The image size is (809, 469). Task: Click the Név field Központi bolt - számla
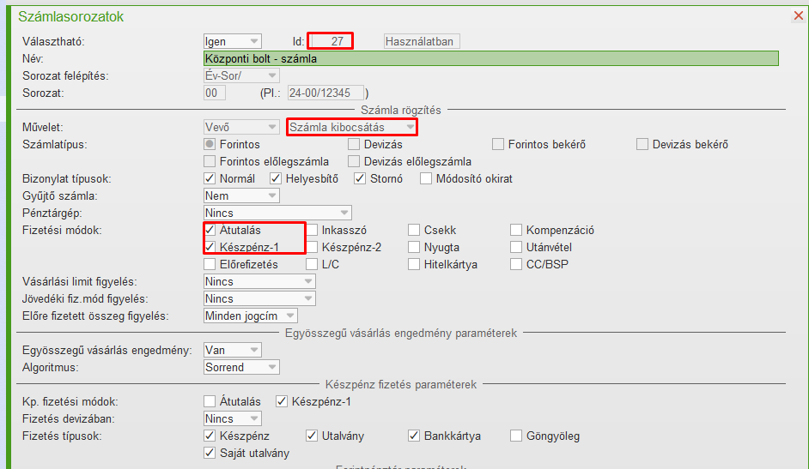[491, 58]
